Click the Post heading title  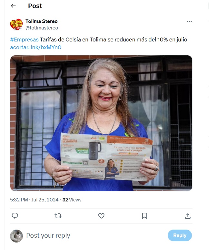pyautogui.click(x=35, y=6)
